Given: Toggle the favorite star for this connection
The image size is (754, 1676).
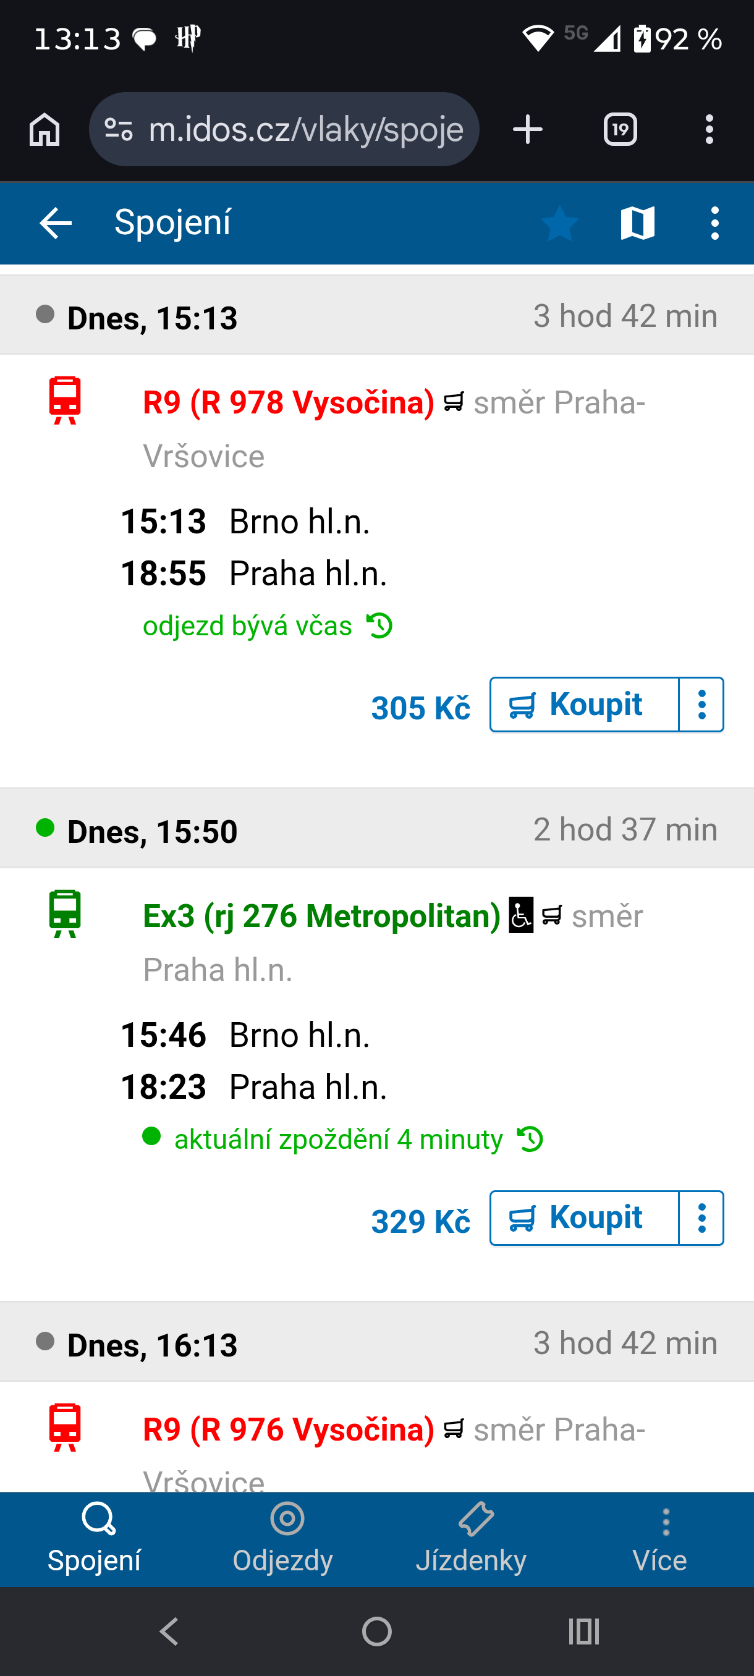Looking at the screenshot, I should pos(559,223).
